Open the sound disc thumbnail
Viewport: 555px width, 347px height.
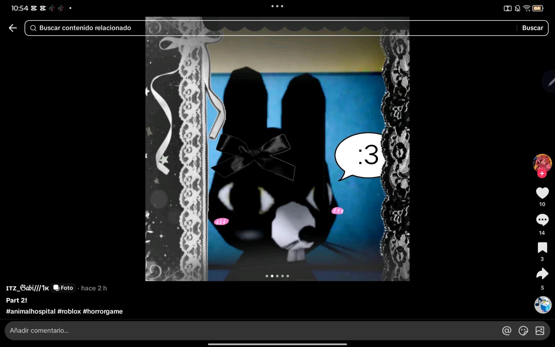point(543,305)
